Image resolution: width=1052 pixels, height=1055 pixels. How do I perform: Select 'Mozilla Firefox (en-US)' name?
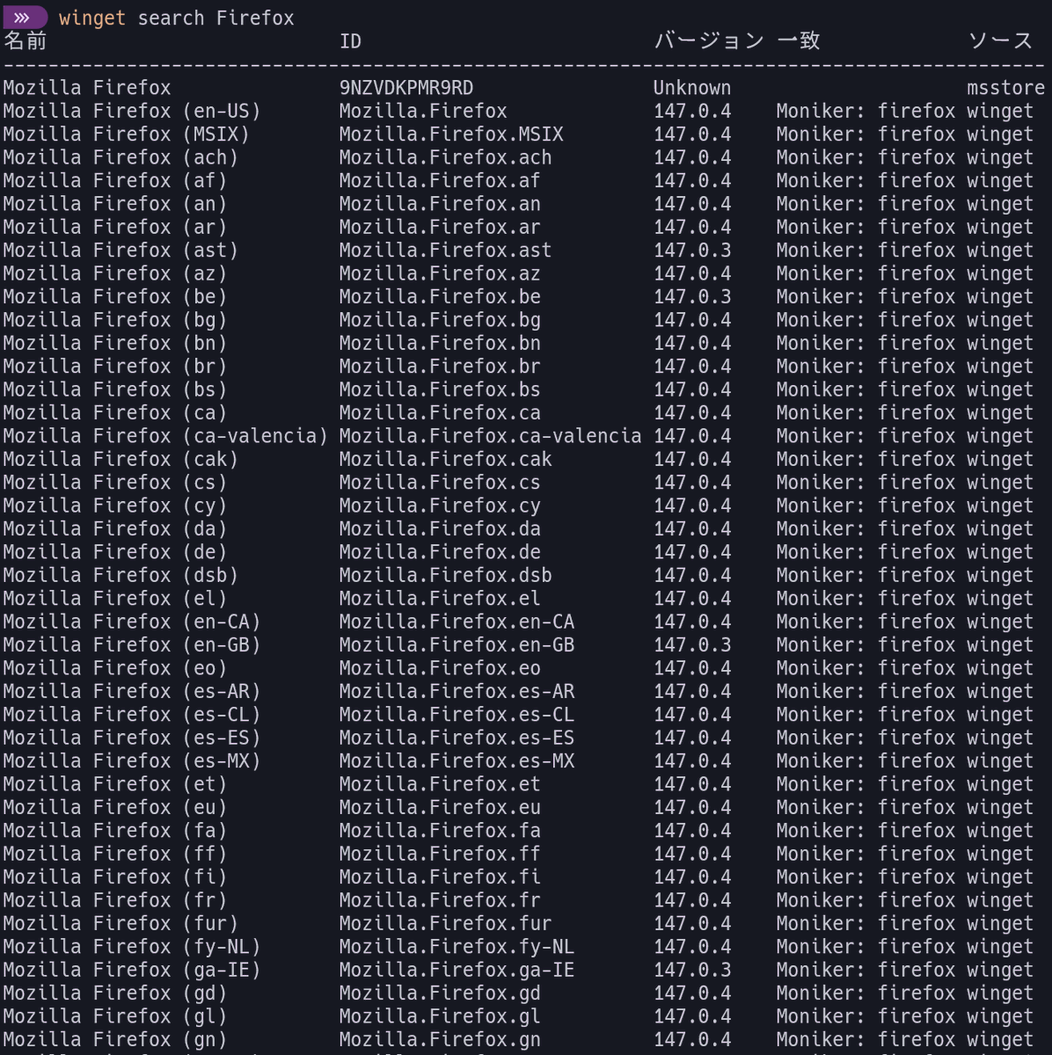(132, 112)
